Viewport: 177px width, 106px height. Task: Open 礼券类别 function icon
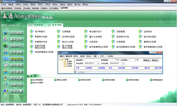coord(86,42)
